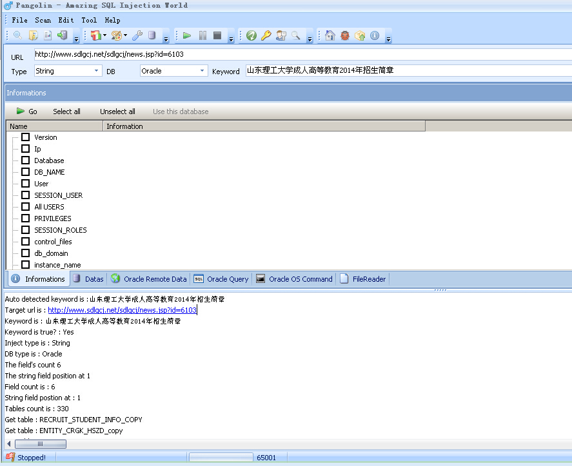
Task: Pause the scan with pause icon
Action: pyautogui.click(x=203, y=35)
